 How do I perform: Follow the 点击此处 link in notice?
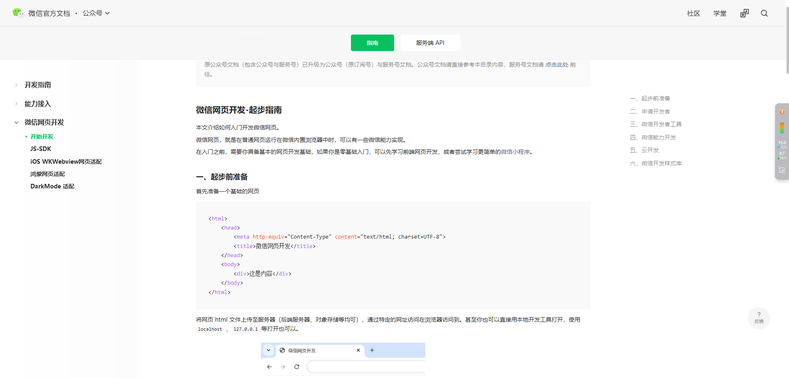tap(557, 65)
